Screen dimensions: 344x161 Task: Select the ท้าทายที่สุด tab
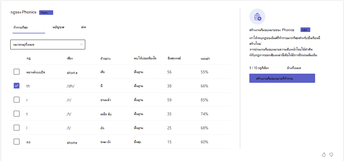(21, 27)
